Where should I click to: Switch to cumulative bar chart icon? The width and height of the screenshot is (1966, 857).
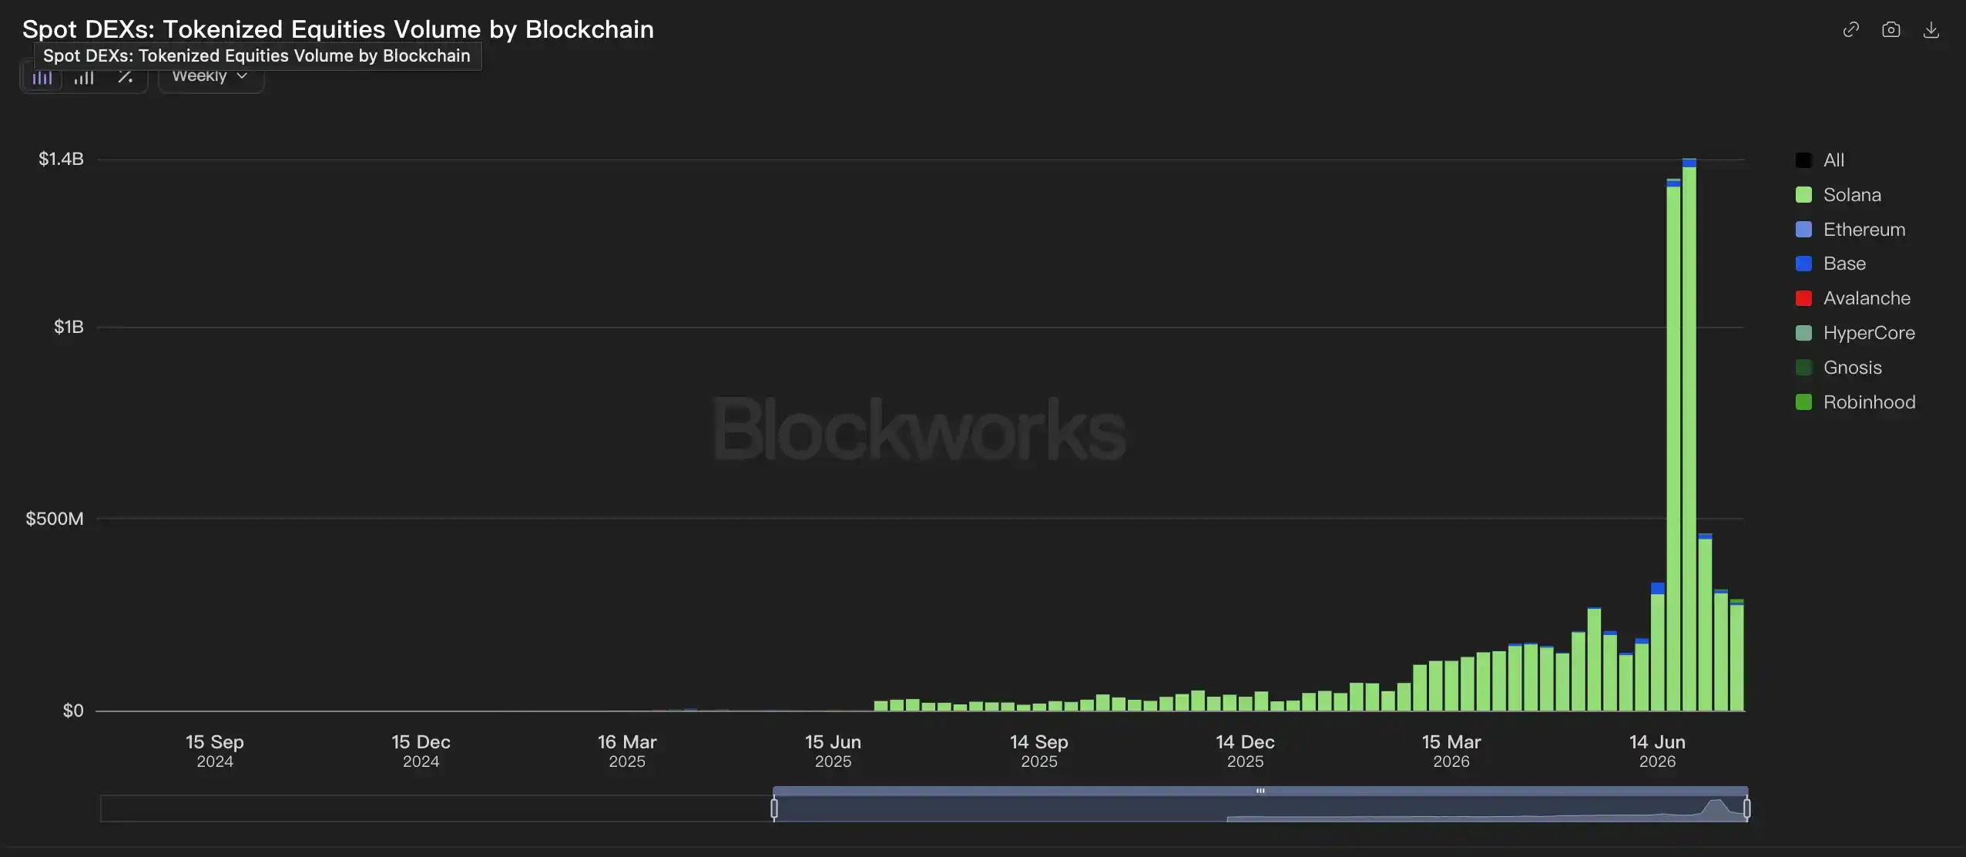point(84,77)
